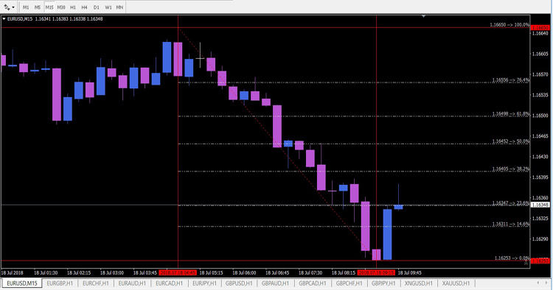Open the GBPJPY,H1 chart tab

click(383, 283)
